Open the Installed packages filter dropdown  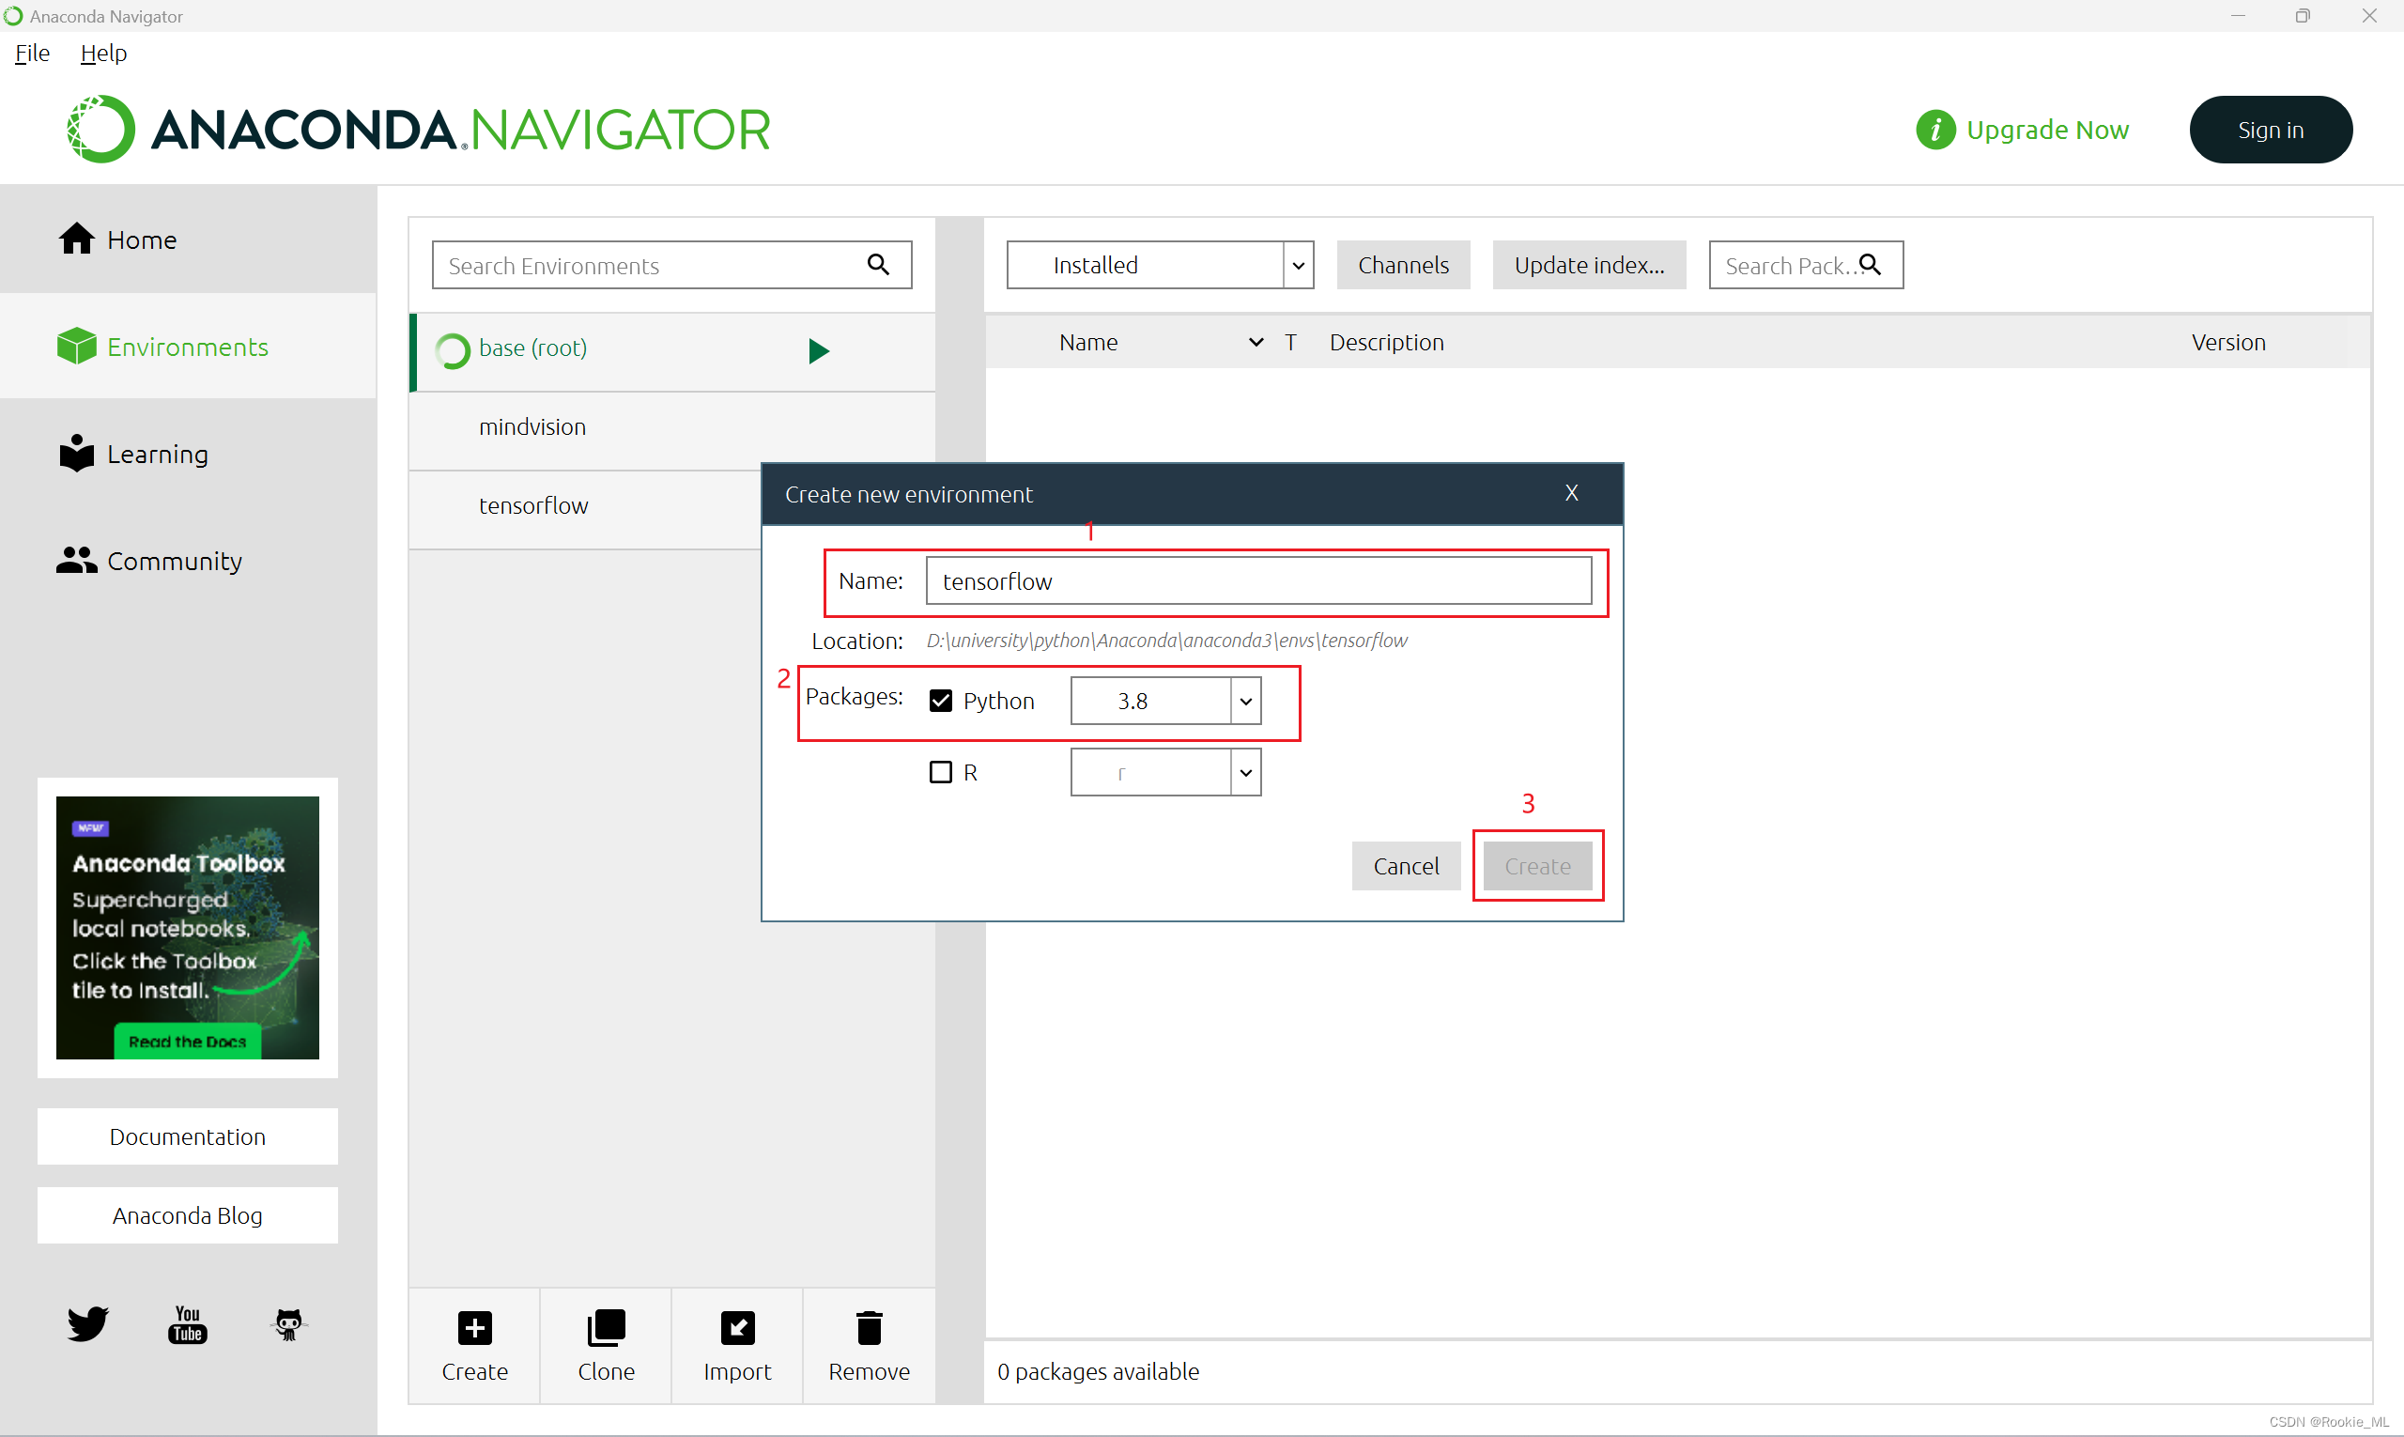pyautogui.click(x=1298, y=265)
